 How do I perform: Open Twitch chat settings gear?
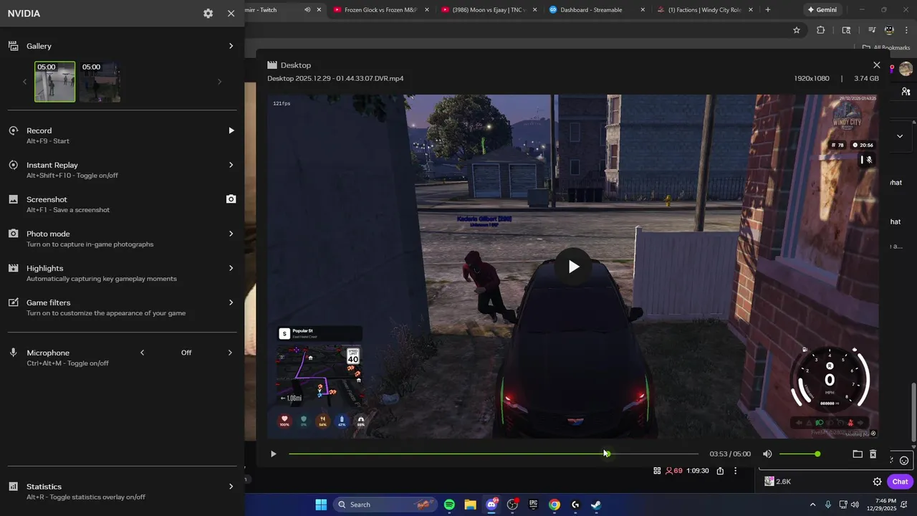pos(877,482)
